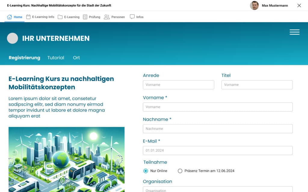Image resolution: width=308 pixels, height=192 pixels.
Task: Click the Home house icon
Action: point(9,17)
